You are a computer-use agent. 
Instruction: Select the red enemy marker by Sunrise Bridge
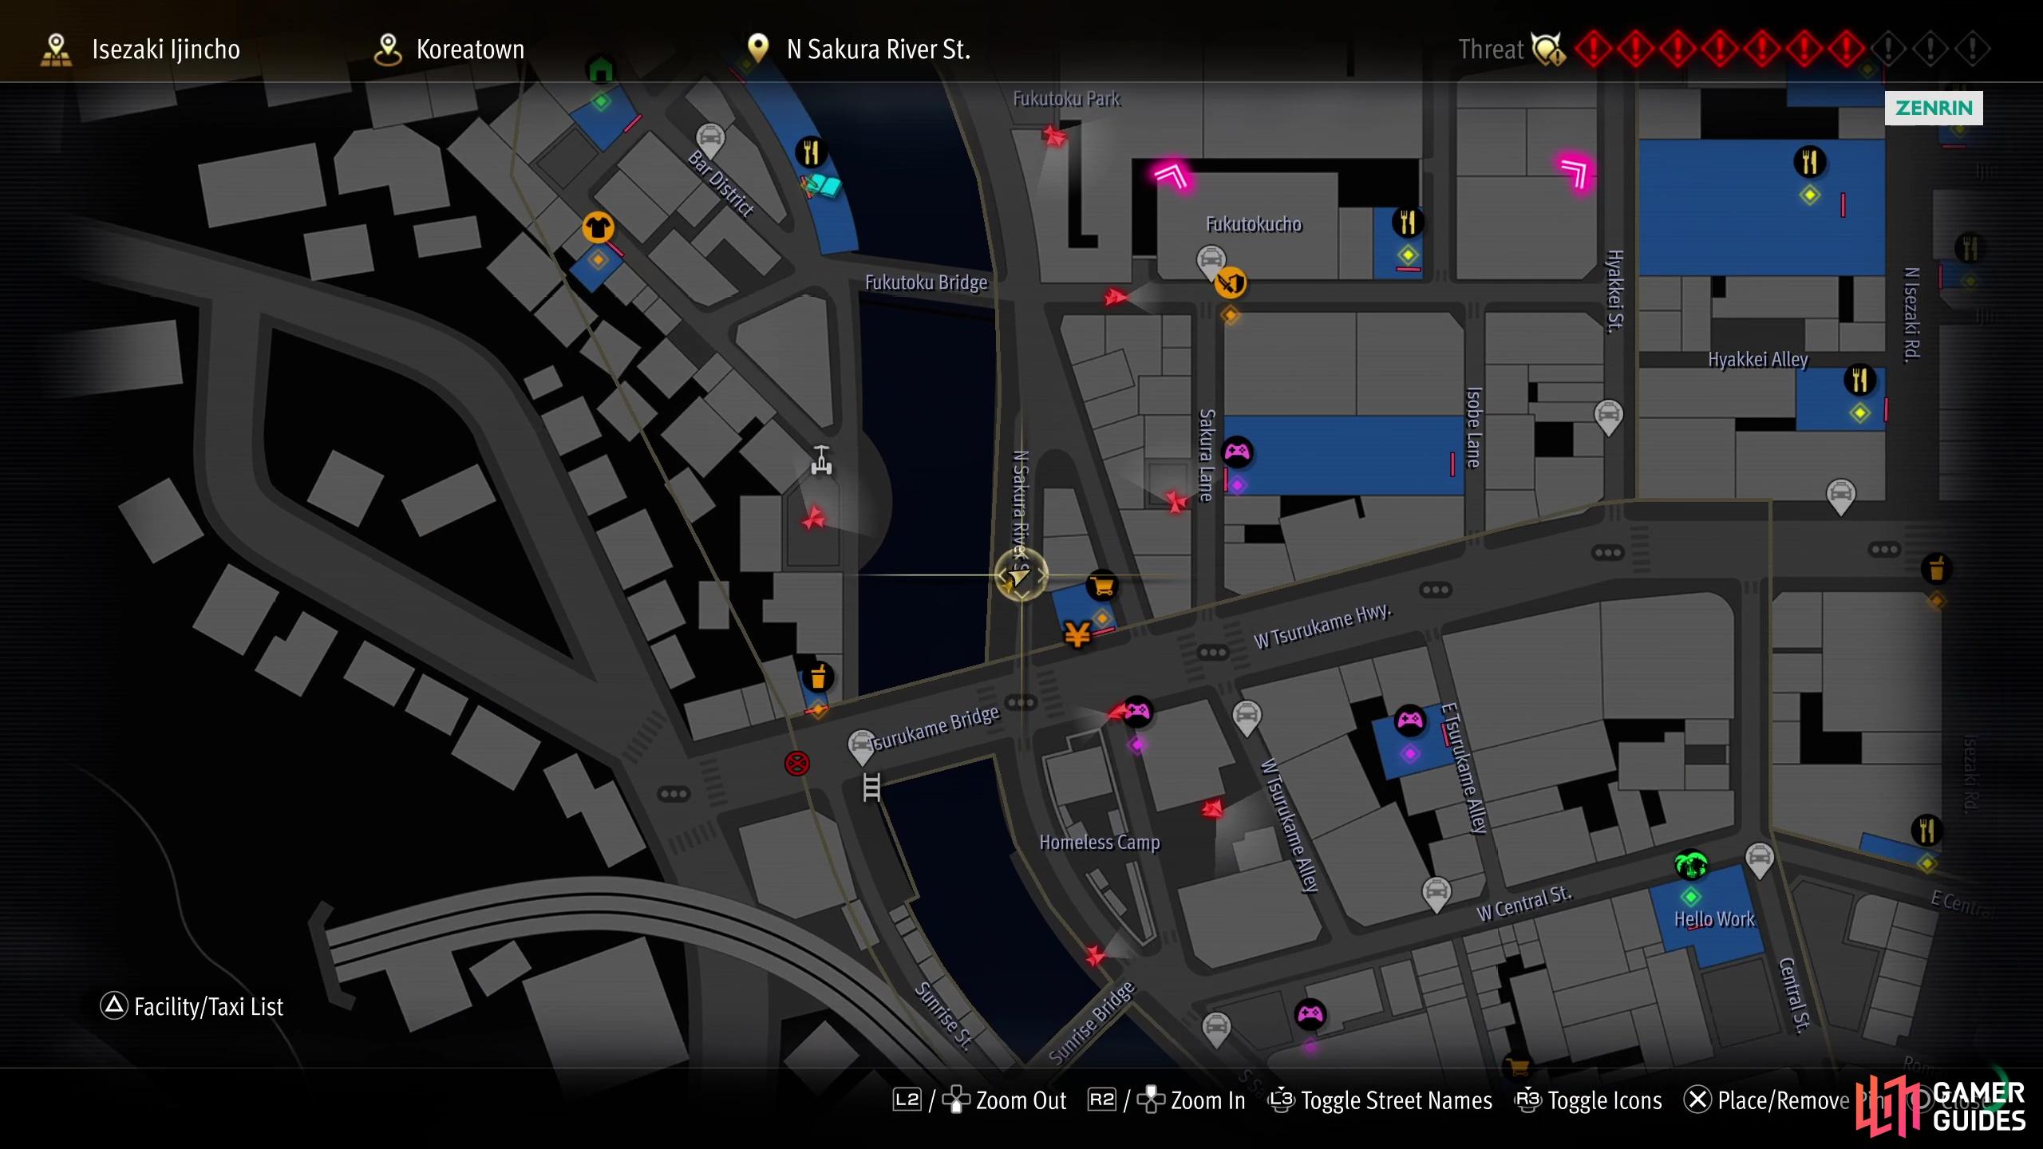(1095, 954)
